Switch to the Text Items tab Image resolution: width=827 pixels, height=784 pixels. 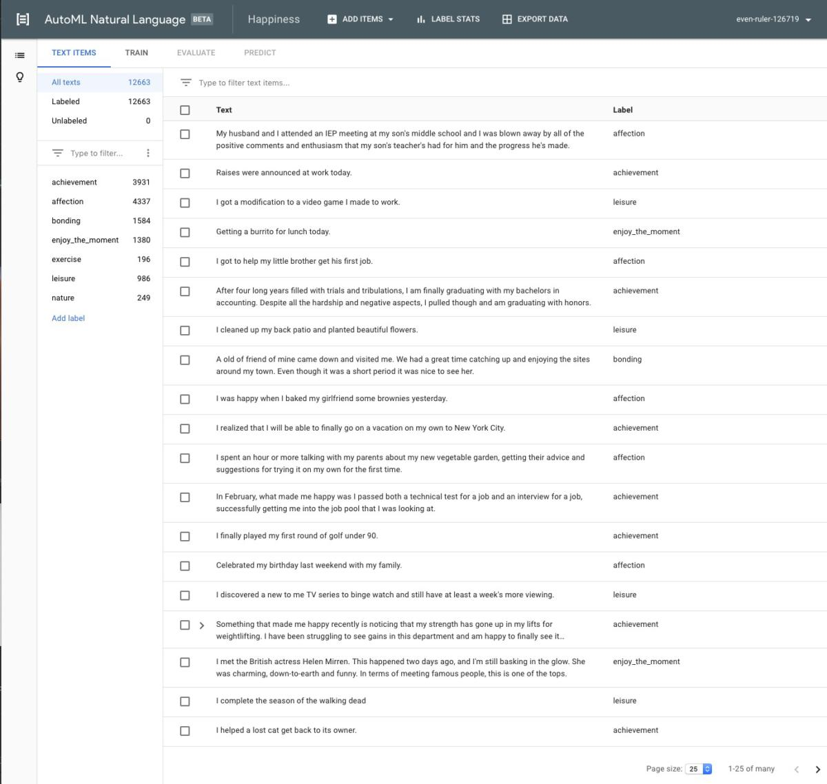click(x=74, y=53)
